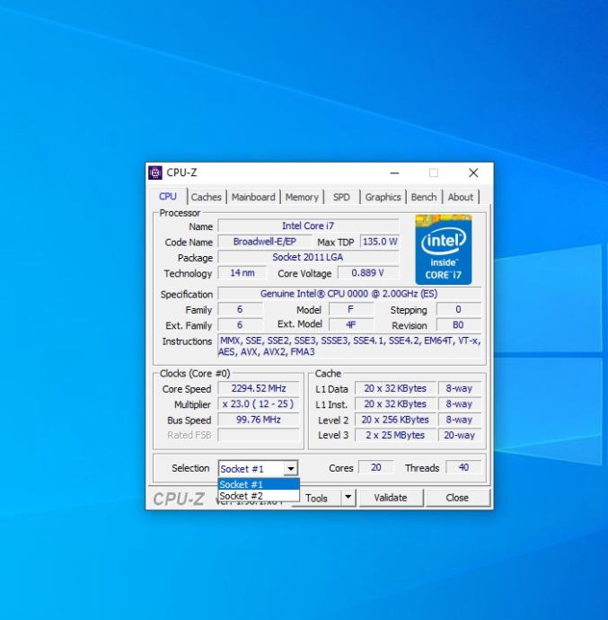Show the About tab
Image resolution: width=608 pixels, height=620 pixels.
click(461, 197)
